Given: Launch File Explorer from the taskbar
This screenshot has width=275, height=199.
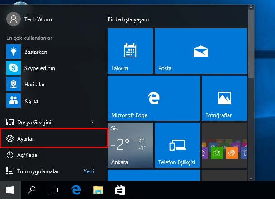Looking at the screenshot, I should (x=98, y=190).
